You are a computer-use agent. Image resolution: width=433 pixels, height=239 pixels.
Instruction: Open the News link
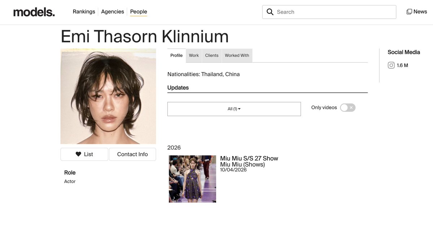(x=420, y=12)
